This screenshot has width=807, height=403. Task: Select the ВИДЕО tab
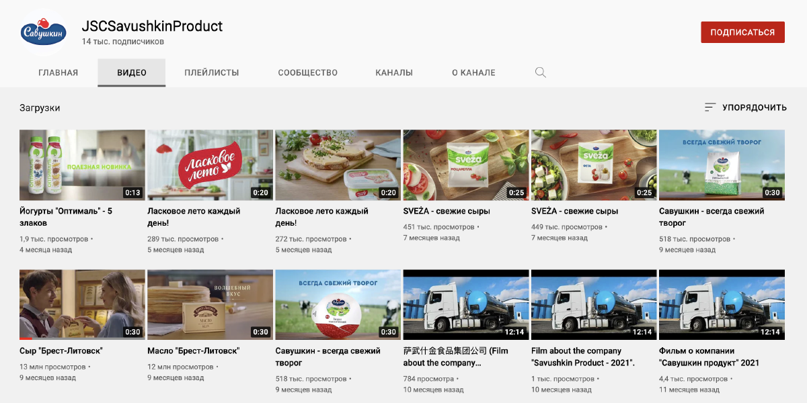(x=132, y=73)
